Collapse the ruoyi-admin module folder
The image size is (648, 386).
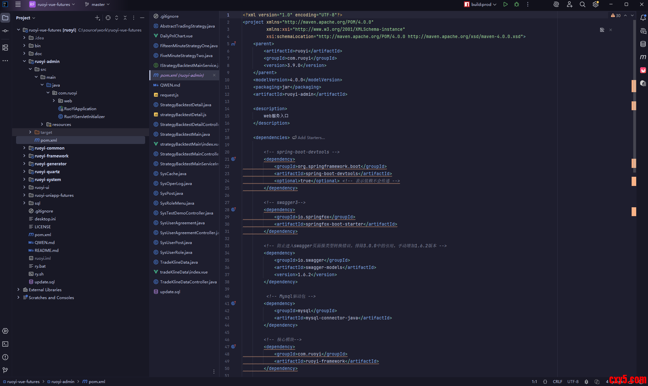coord(24,61)
